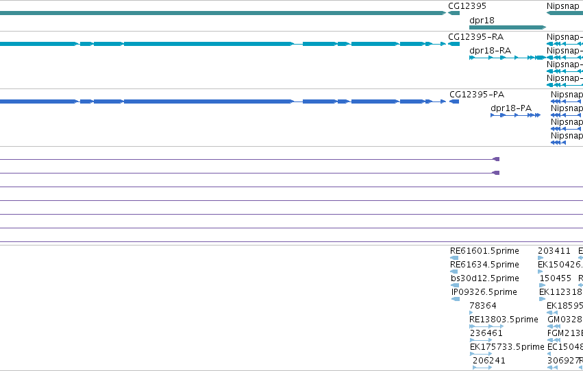
Task: Select EST label 203411
Action: [x=554, y=251]
